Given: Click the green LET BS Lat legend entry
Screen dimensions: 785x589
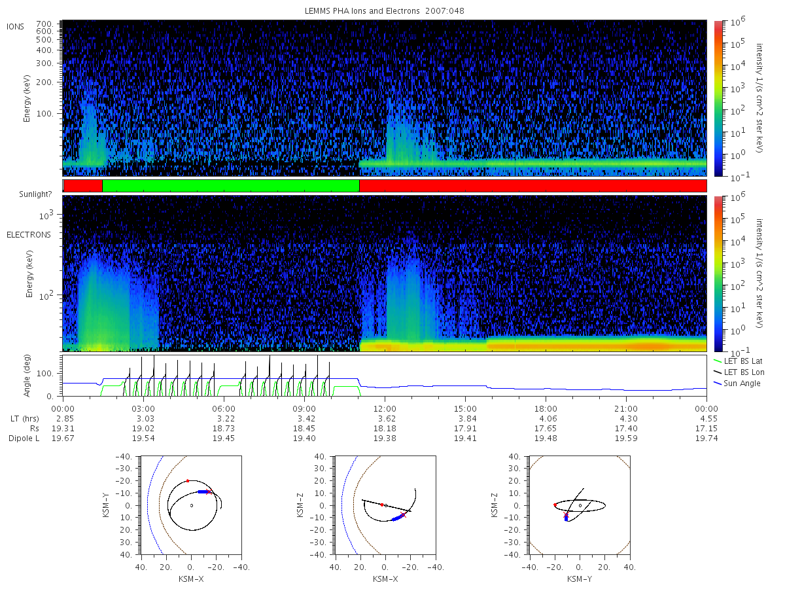Looking at the screenshot, I should (743, 361).
